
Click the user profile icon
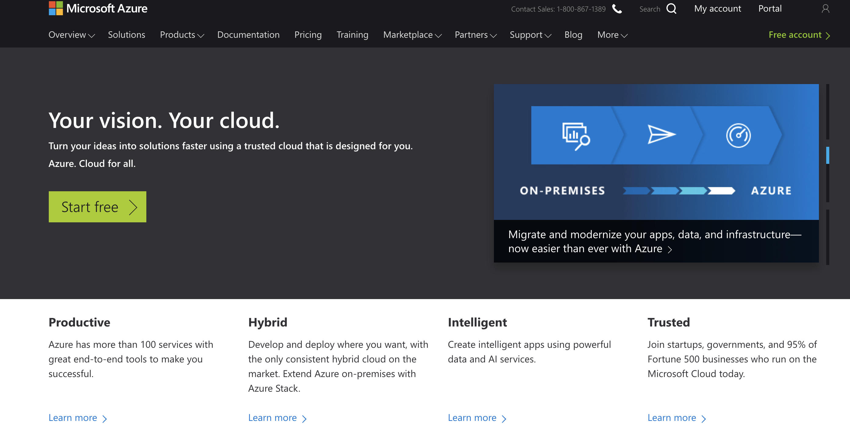point(825,9)
